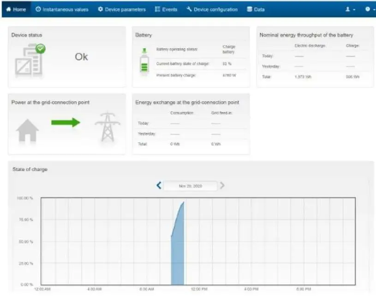376x302 pixels.
Task: Click the "8:00 PM" x-axis label
Action: (304, 289)
